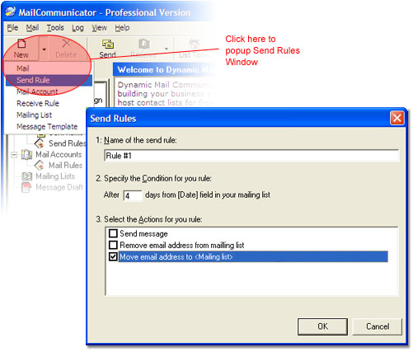Click the Send Rules tree item icon
This screenshot has width=413, height=352.
pyautogui.click(x=40, y=143)
